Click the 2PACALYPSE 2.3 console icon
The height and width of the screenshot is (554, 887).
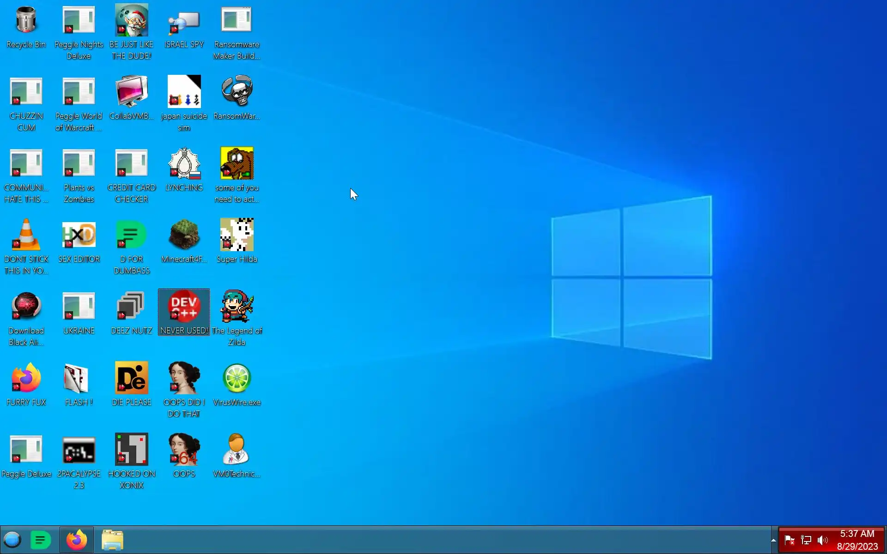[x=79, y=450]
